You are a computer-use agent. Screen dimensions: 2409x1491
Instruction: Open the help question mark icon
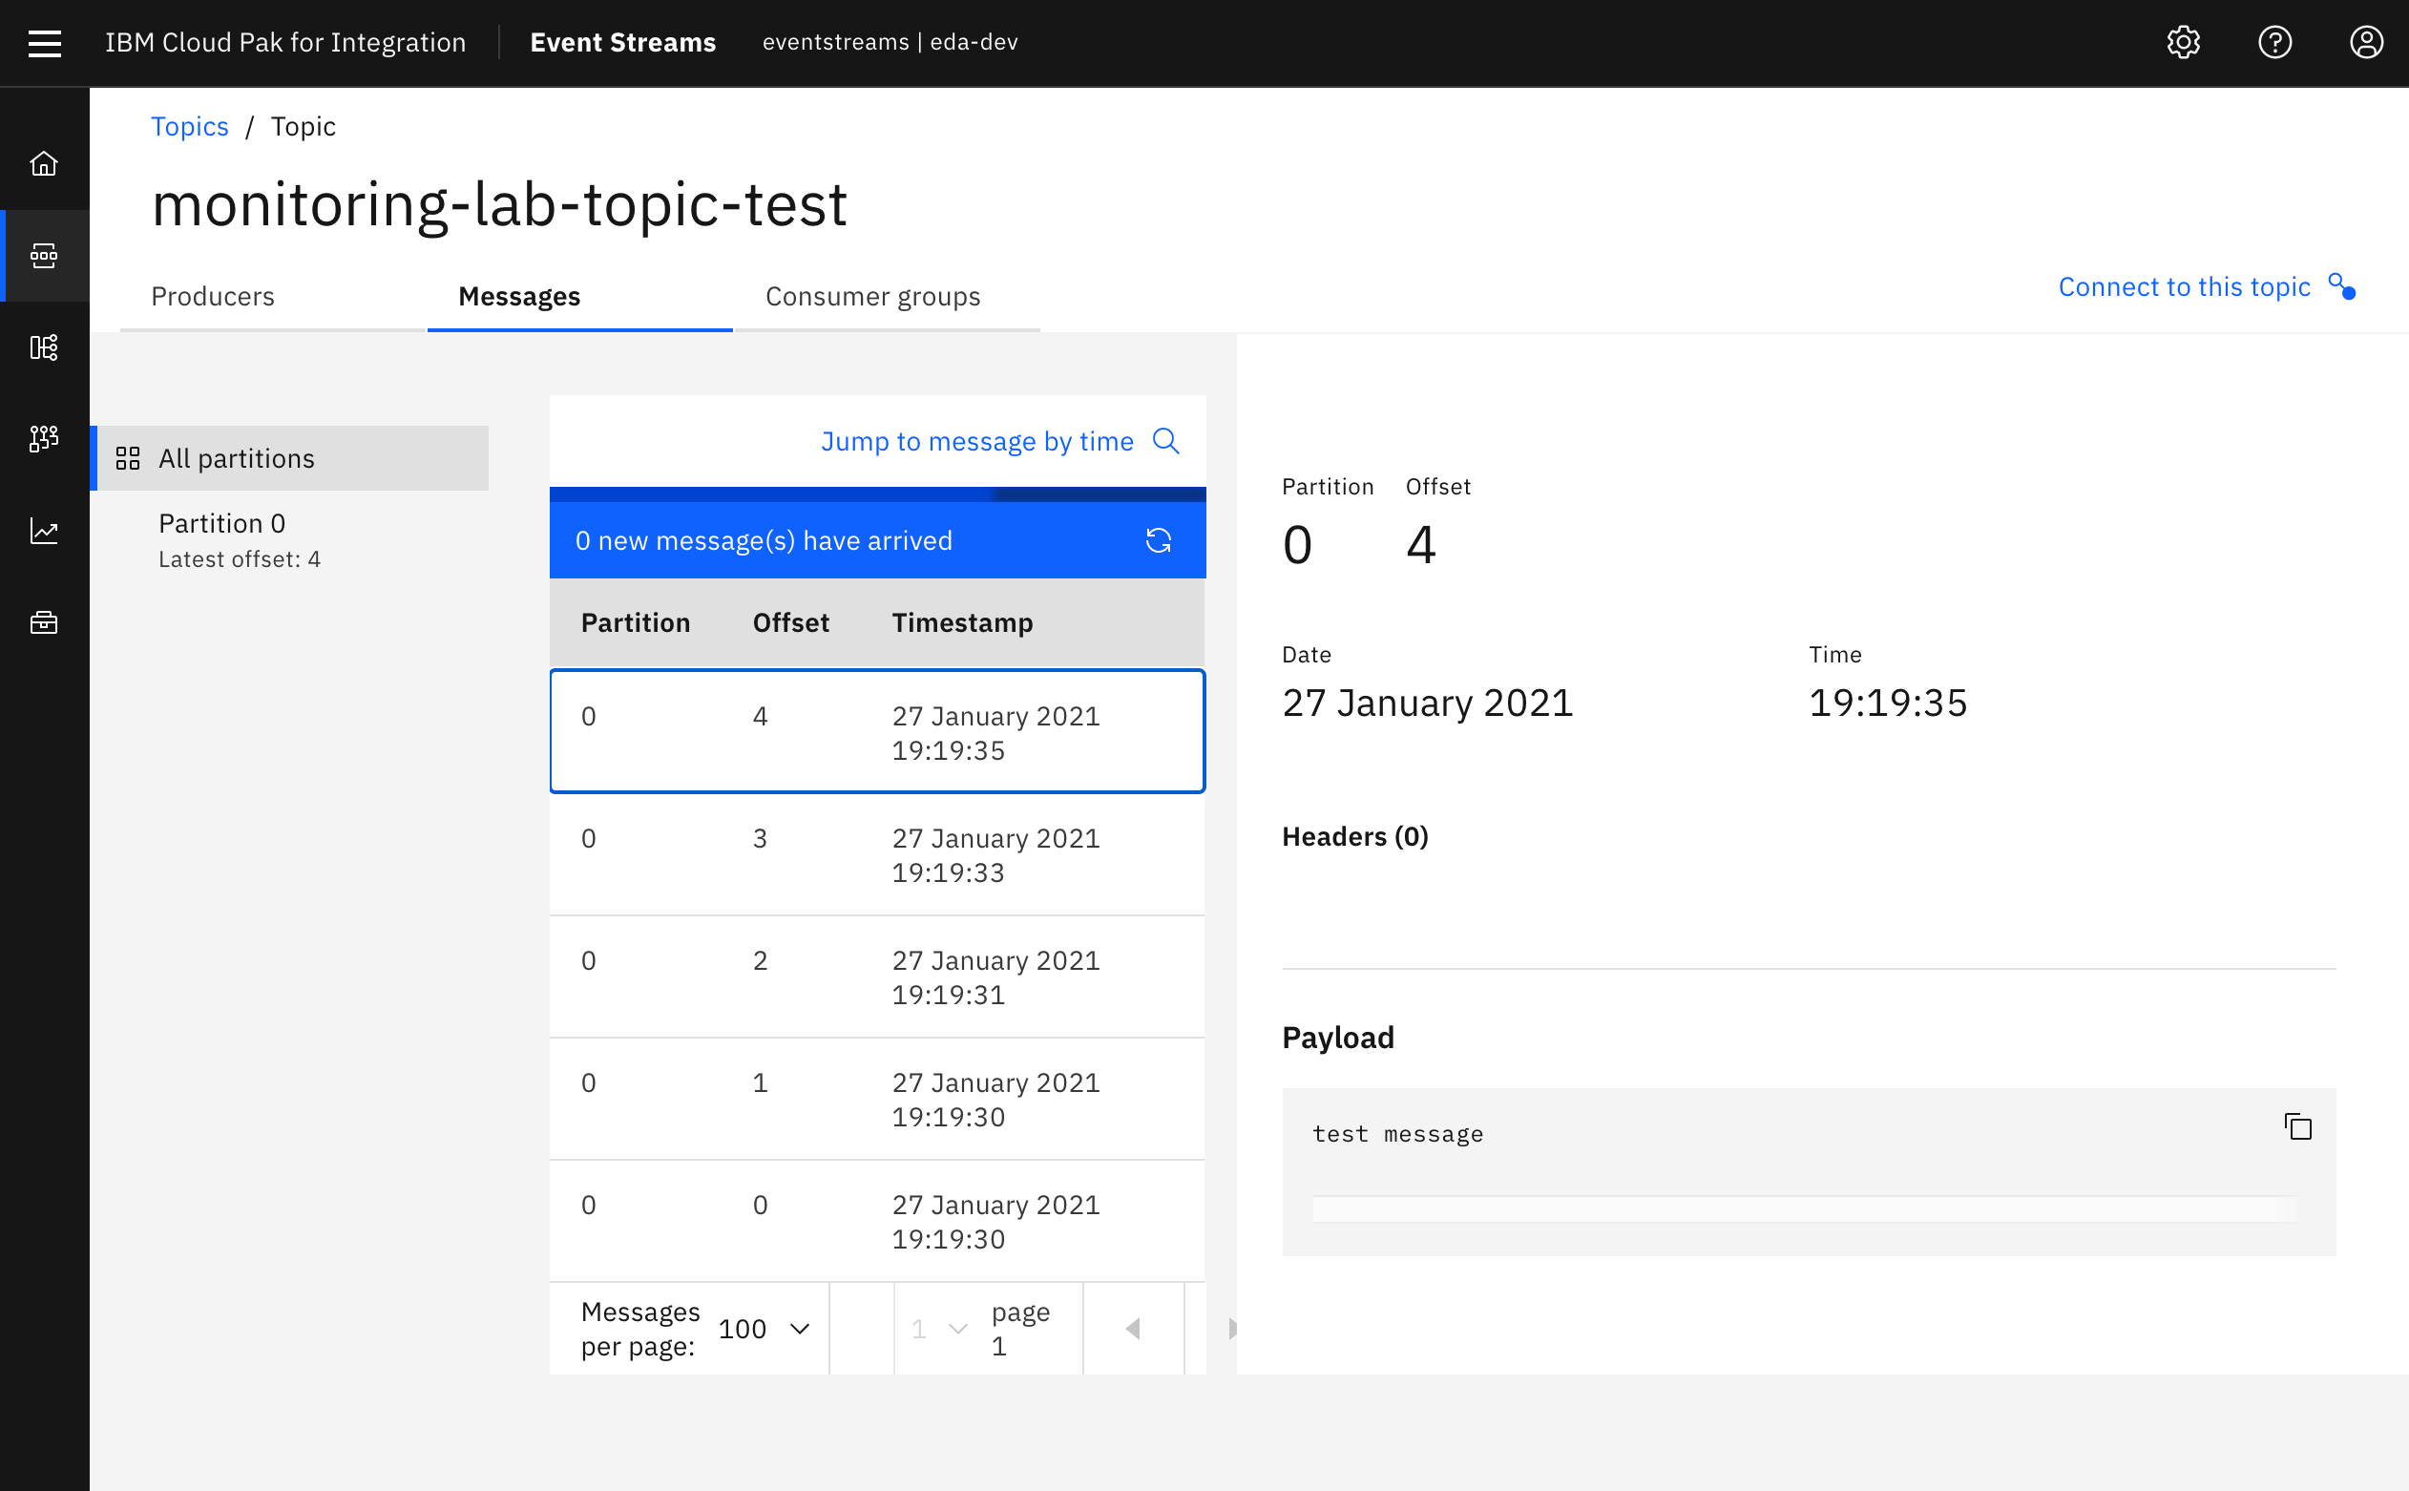coord(2275,42)
